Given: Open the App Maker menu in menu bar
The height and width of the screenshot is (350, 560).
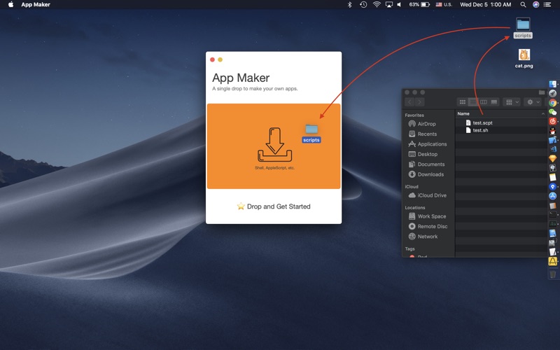Looking at the screenshot, I should [36, 5].
